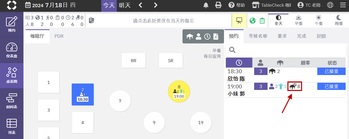This screenshot has width=349, height=139.
Task: Open the language globe icon
Action: (x=330, y=5)
